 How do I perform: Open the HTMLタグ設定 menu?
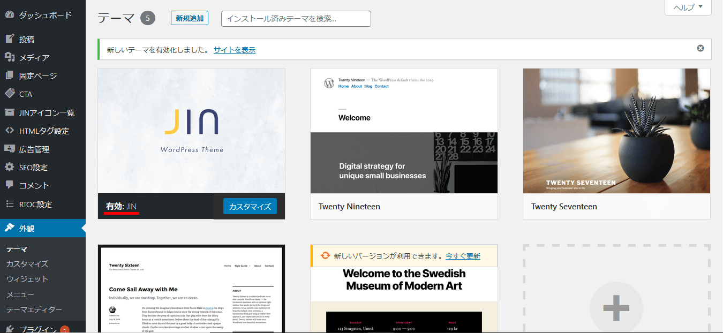44,131
